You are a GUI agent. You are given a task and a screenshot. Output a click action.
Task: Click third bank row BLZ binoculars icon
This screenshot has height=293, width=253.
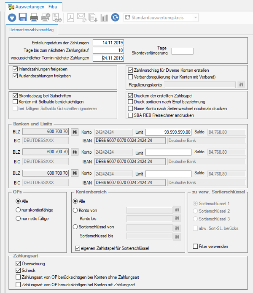pyautogui.click(x=75, y=173)
